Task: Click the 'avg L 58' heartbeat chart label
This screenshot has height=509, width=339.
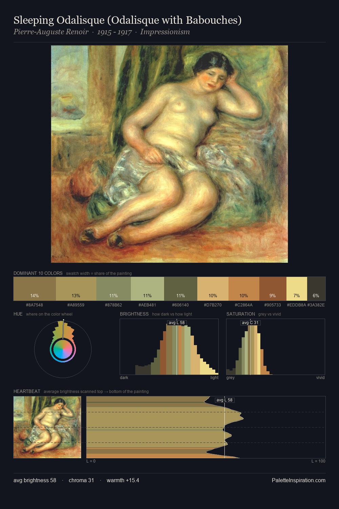Action: point(224,400)
